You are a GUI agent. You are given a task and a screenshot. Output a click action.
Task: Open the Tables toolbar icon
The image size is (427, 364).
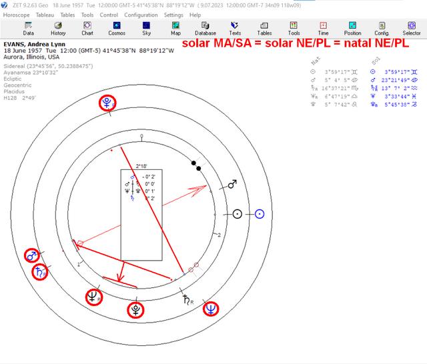pos(264,29)
